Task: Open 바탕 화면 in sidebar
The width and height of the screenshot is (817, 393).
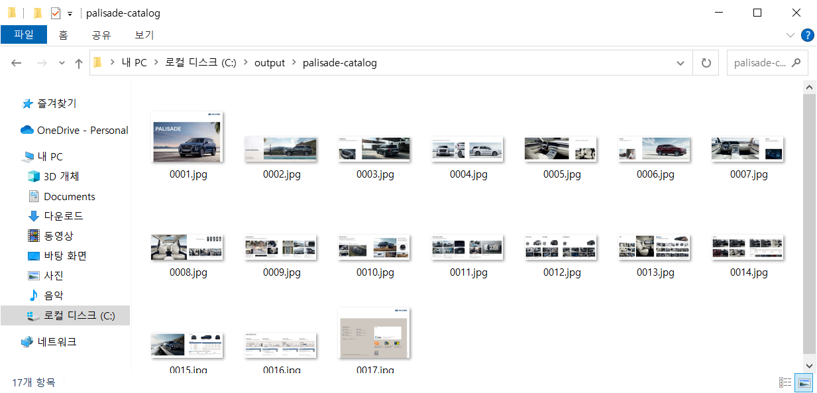Action: 65,256
